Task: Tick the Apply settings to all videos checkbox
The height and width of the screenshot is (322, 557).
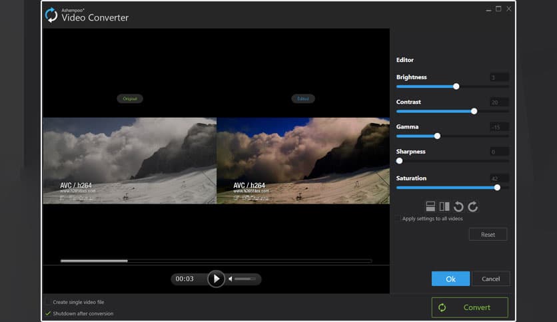Action: tap(398, 218)
